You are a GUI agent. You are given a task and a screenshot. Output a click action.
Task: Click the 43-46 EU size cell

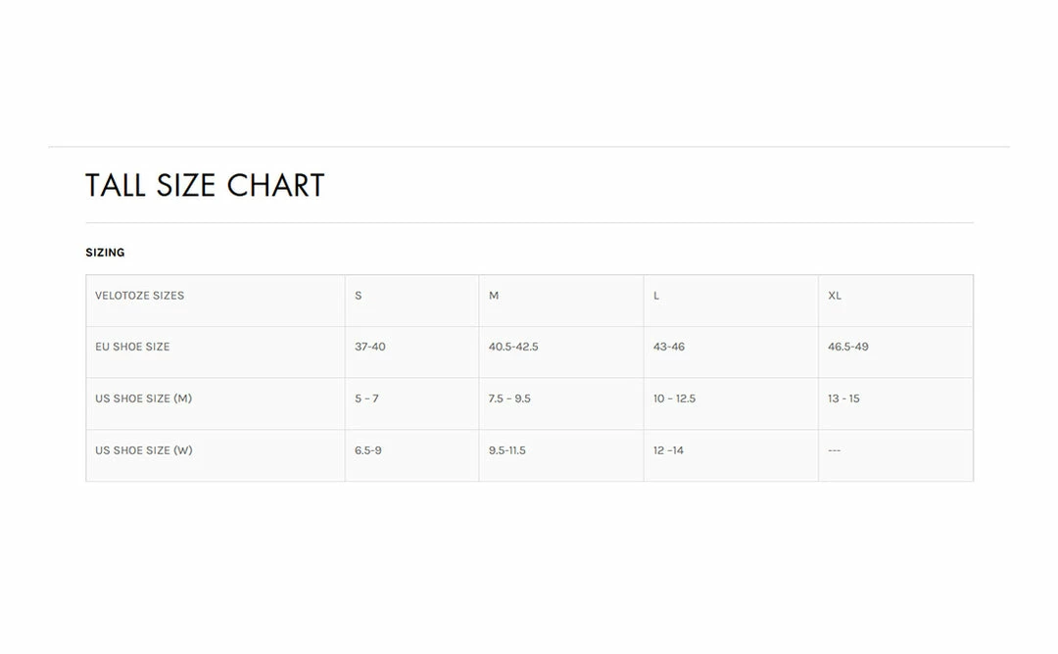pyautogui.click(x=669, y=347)
